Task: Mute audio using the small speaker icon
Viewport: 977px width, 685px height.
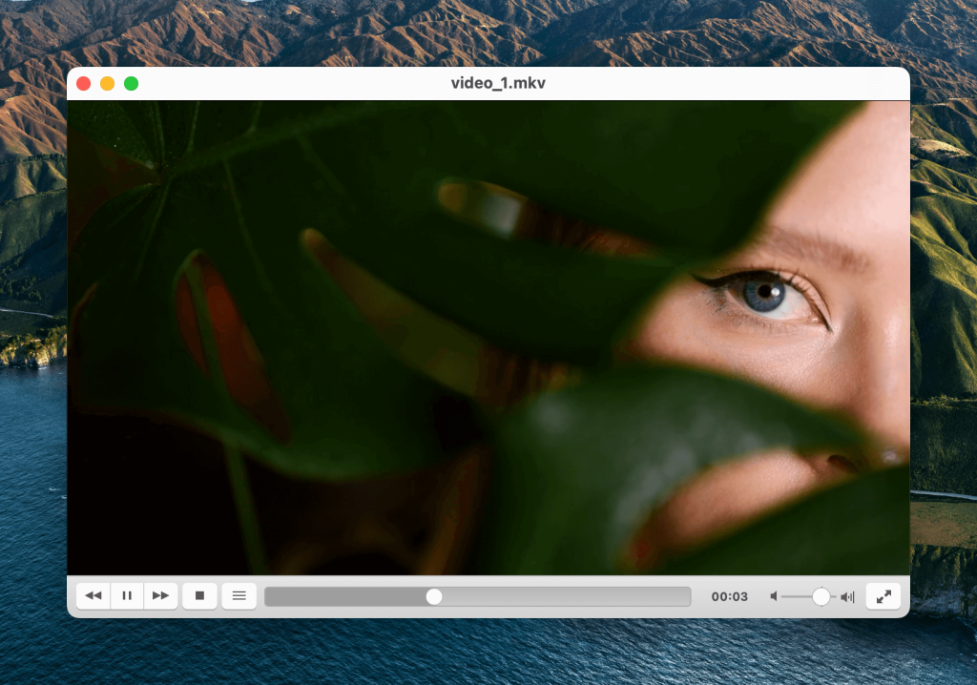Action: pos(774,597)
